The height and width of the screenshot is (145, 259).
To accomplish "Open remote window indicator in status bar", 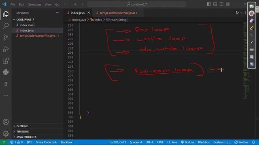I will click(4, 142).
